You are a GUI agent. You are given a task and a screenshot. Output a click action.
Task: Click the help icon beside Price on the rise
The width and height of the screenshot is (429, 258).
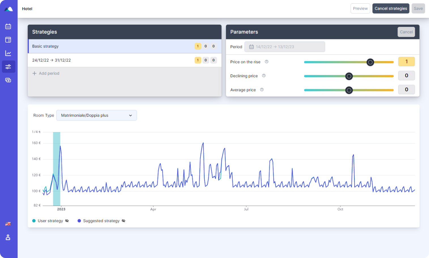click(x=266, y=62)
